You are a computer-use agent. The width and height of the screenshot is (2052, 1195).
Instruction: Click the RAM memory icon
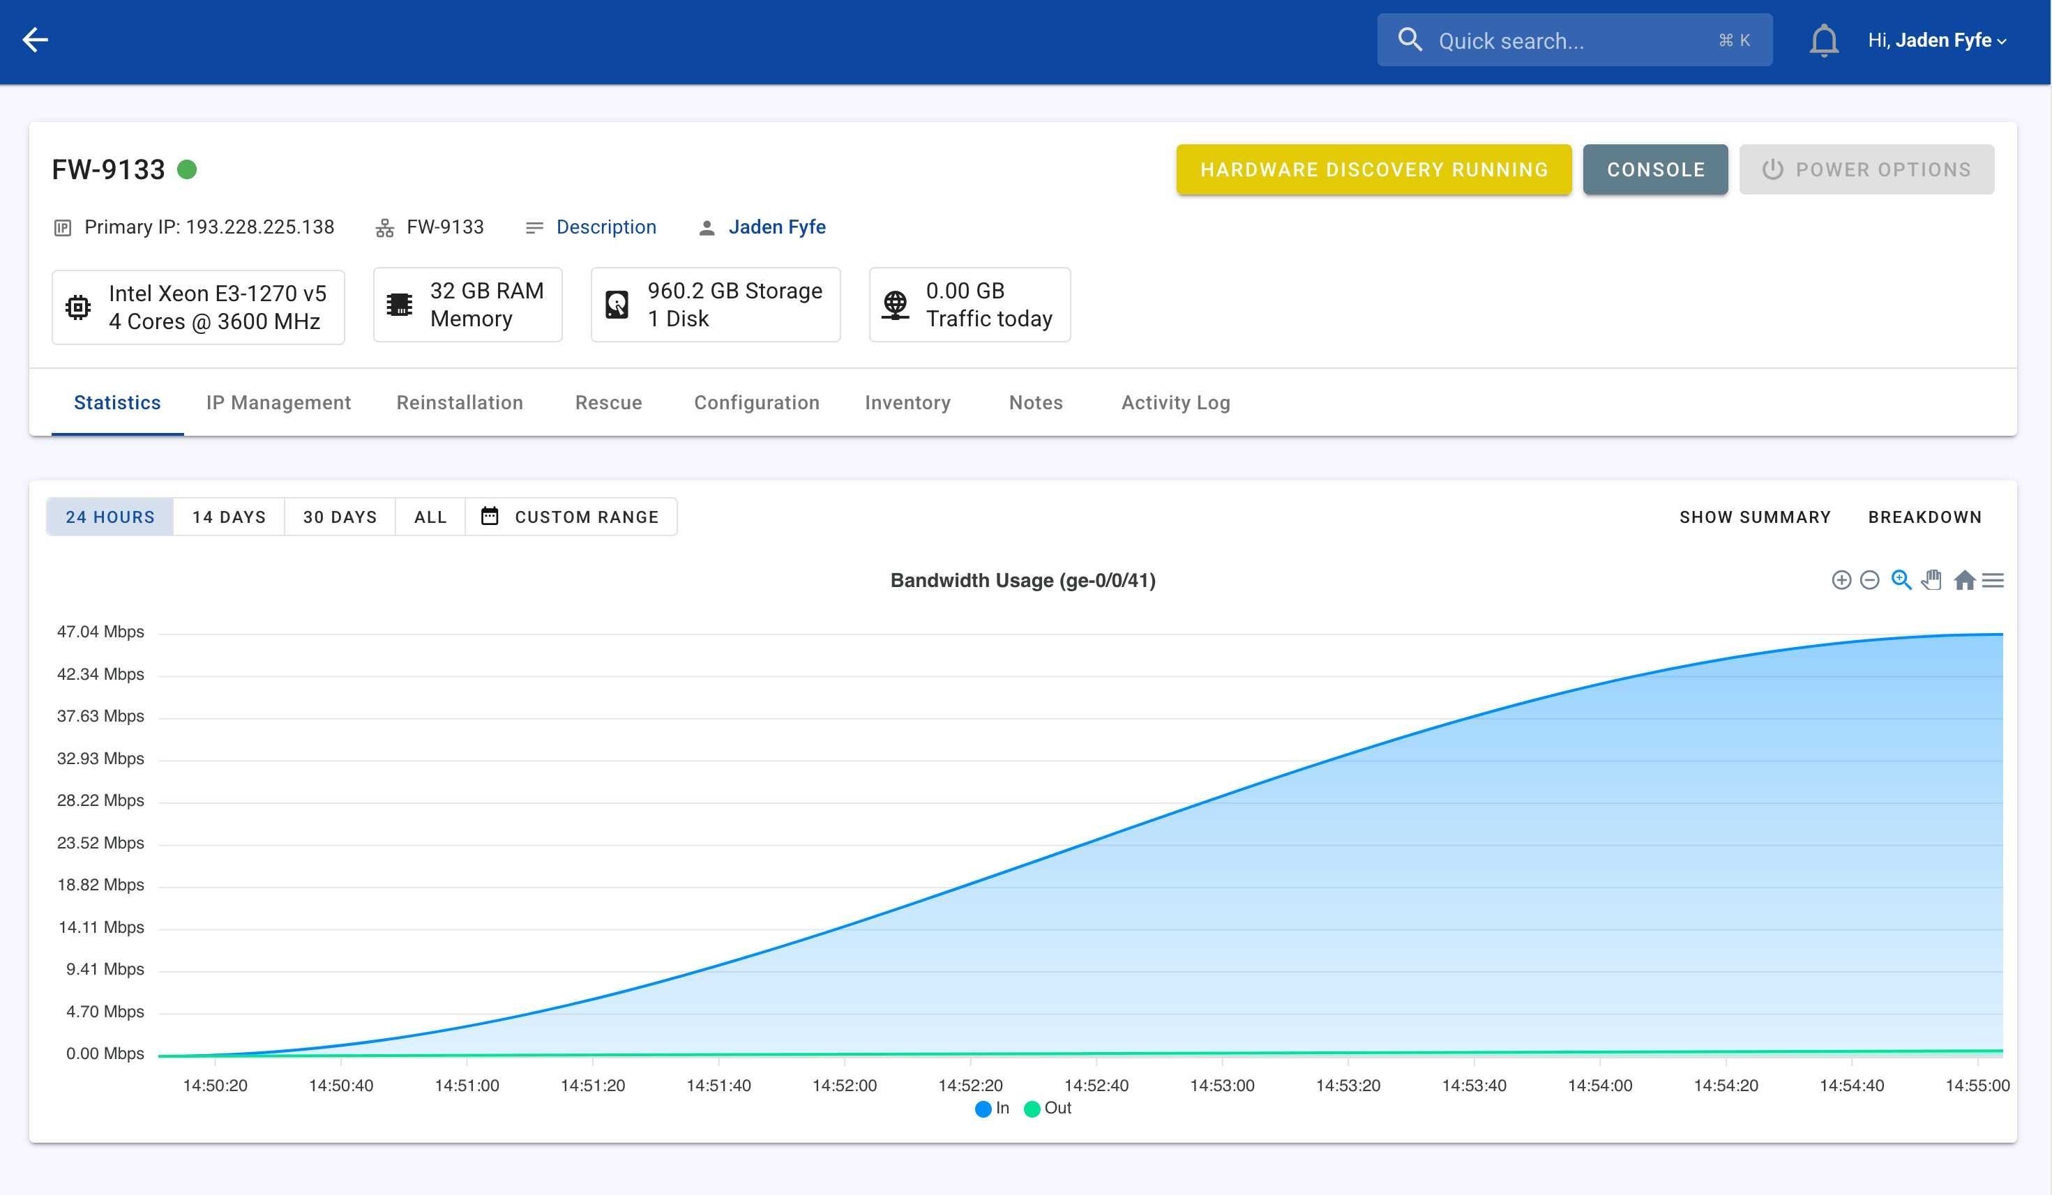[399, 305]
